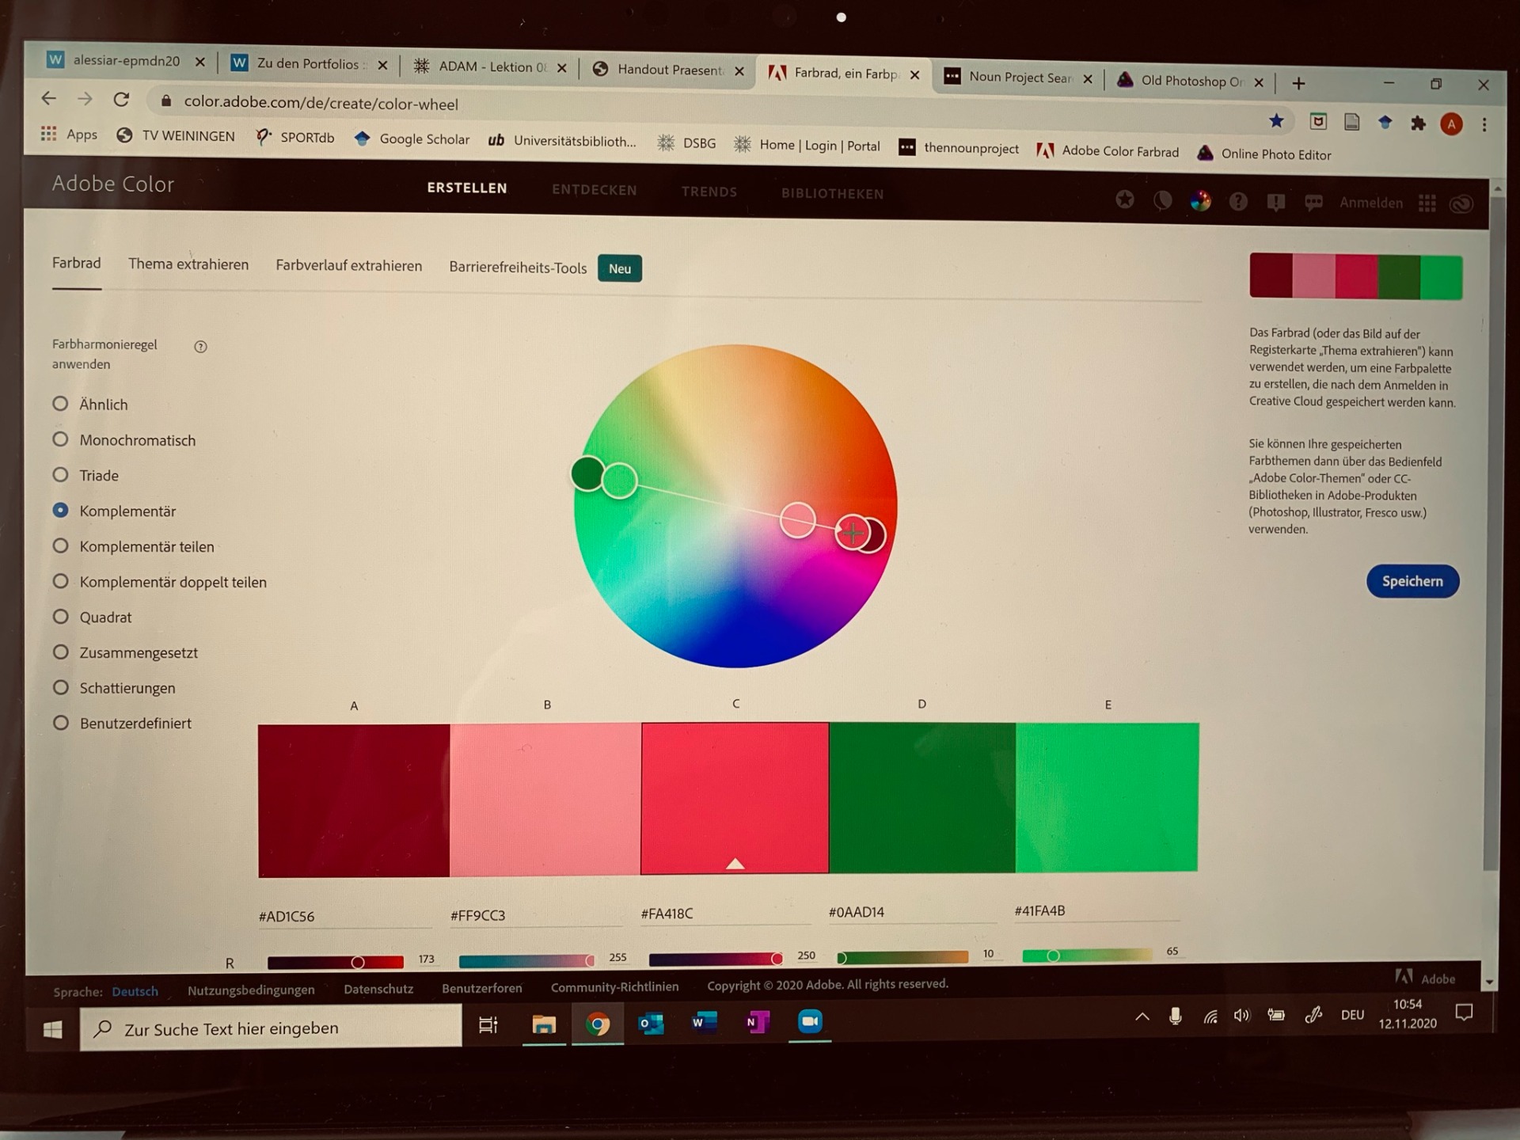Image resolution: width=1520 pixels, height=1140 pixels.
Task: Open the Chrome three-dot menu
Action: [x=1484, y=125]
